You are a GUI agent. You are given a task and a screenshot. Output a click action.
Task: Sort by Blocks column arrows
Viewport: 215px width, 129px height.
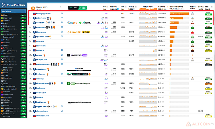click(196, 7)
